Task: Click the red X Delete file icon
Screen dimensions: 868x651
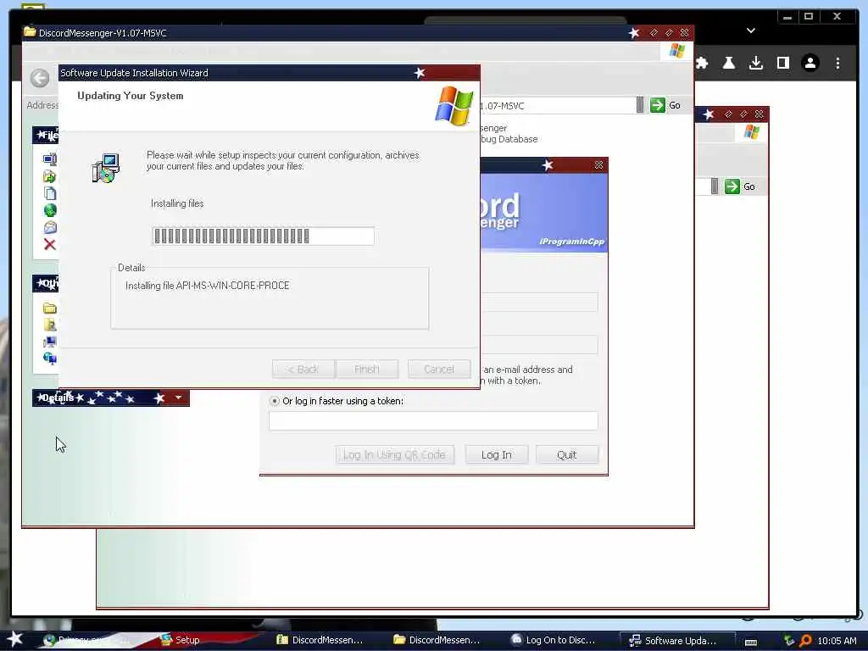Action: click(x=50, y=245)
